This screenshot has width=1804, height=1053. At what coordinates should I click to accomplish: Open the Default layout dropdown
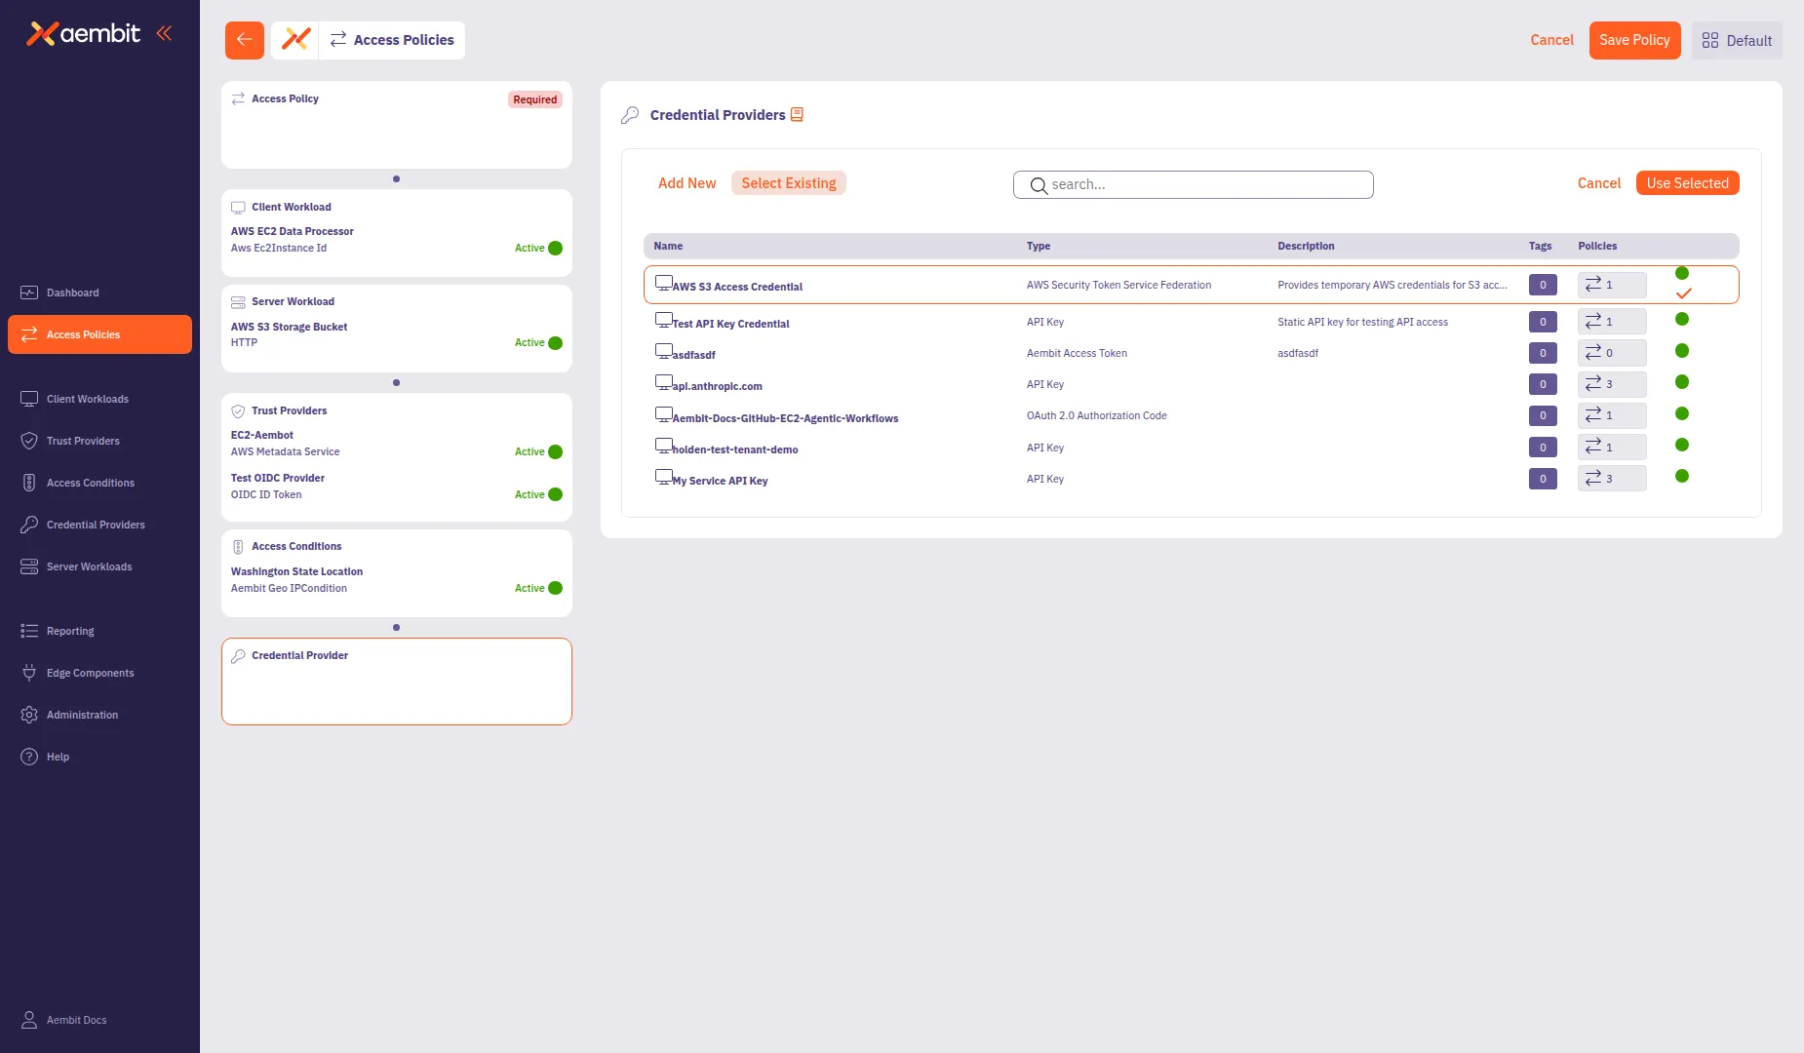(x=1737, y=40)
